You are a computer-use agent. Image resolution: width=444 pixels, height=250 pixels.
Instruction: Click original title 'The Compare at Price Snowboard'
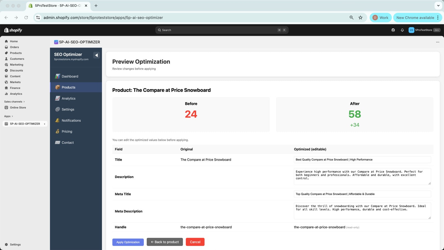point(206,160)
